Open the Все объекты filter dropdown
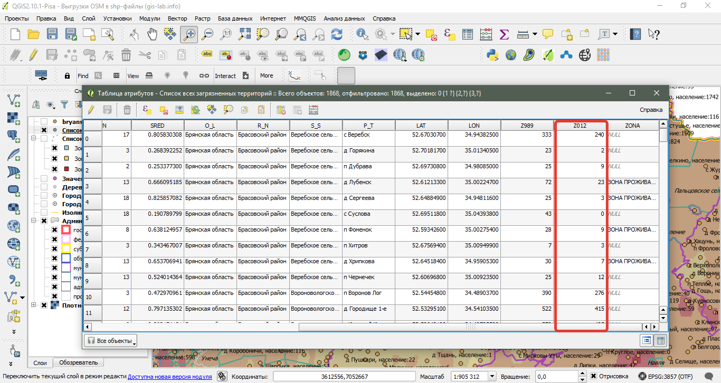Viewport: 721px width, 383px height. click(110, 341)
